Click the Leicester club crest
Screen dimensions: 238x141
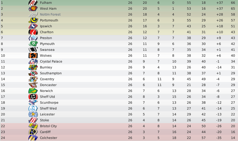33,114
